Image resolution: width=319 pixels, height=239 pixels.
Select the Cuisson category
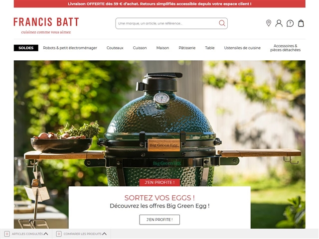tap(140, 48)
